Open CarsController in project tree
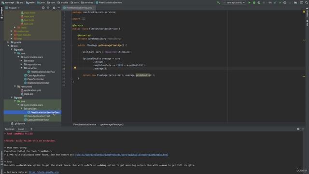 pyautogui.click(x=34, y=79)
